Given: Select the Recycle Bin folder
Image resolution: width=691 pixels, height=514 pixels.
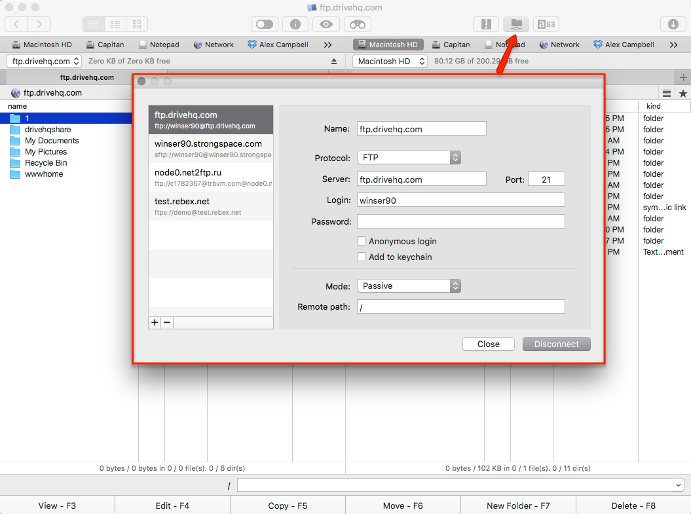Looking at the screenshot, I should (46, 163).
